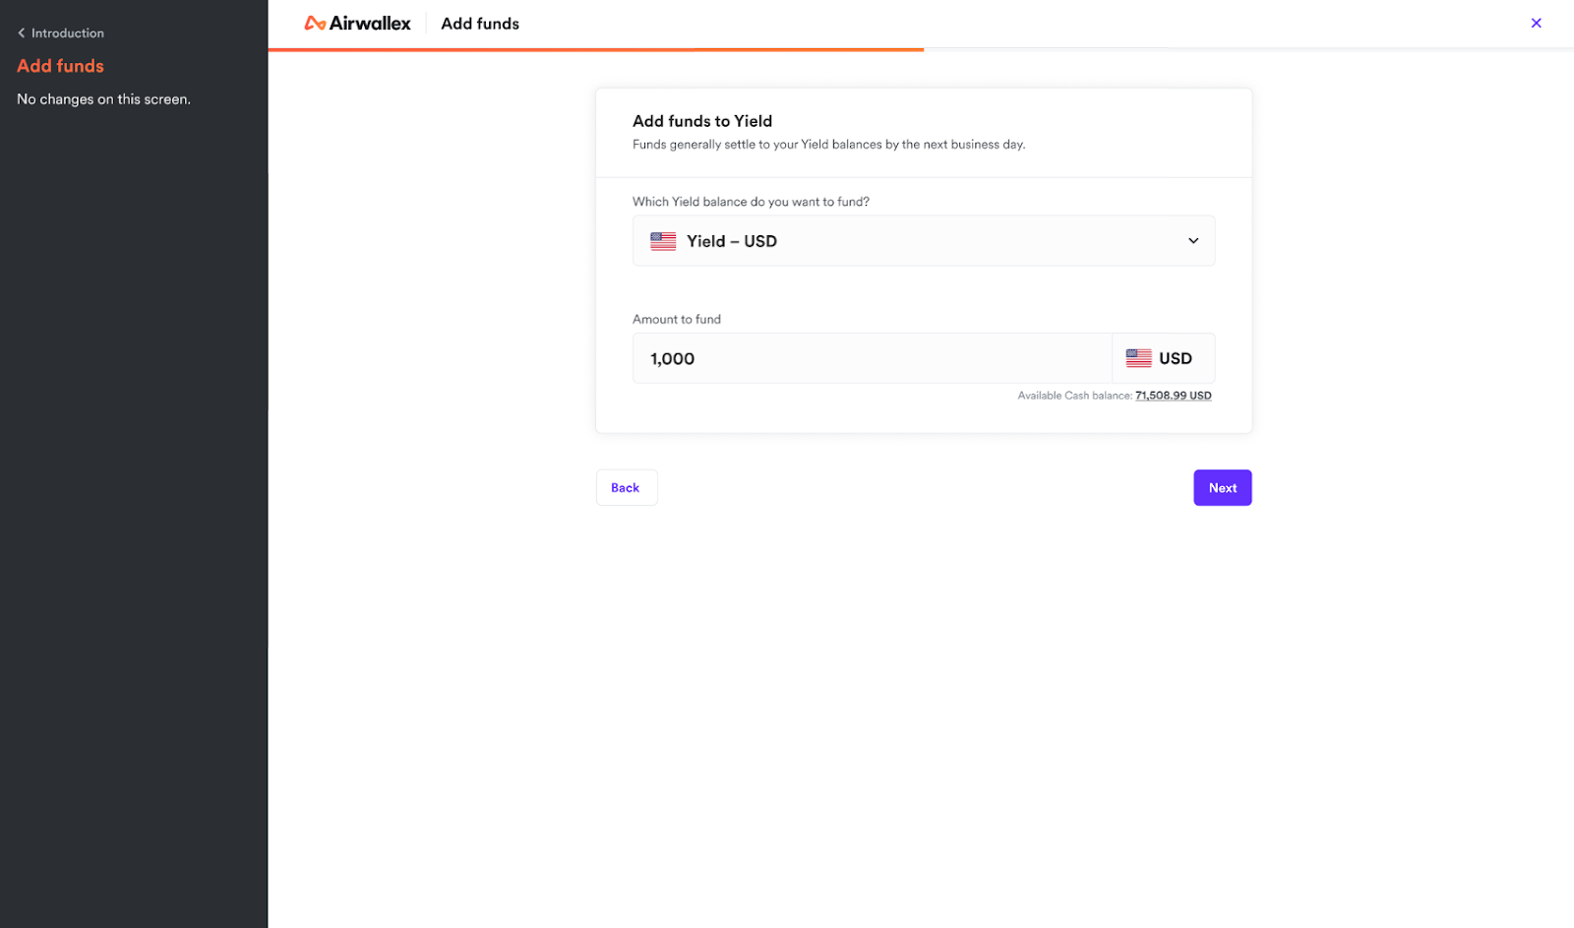The width and height of the screenshot is (1574, 928).
Task: Click the Add funds to Yield heading
Action: coord(702,121)
